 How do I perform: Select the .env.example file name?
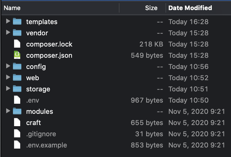point(46,145)
